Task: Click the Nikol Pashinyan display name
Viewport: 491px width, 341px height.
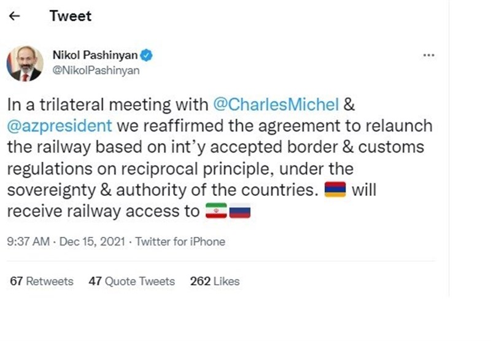Action: 95,56
